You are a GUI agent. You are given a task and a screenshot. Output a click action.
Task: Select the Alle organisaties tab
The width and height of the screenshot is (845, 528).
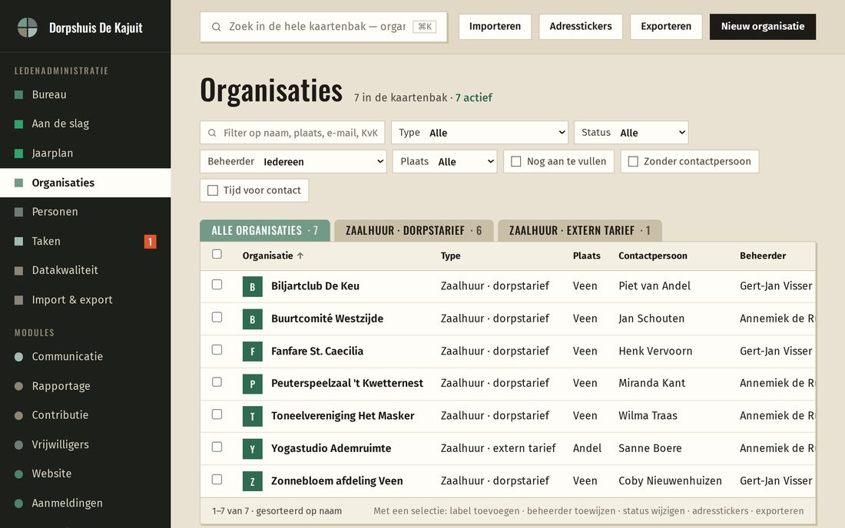[x=264, y=230]
